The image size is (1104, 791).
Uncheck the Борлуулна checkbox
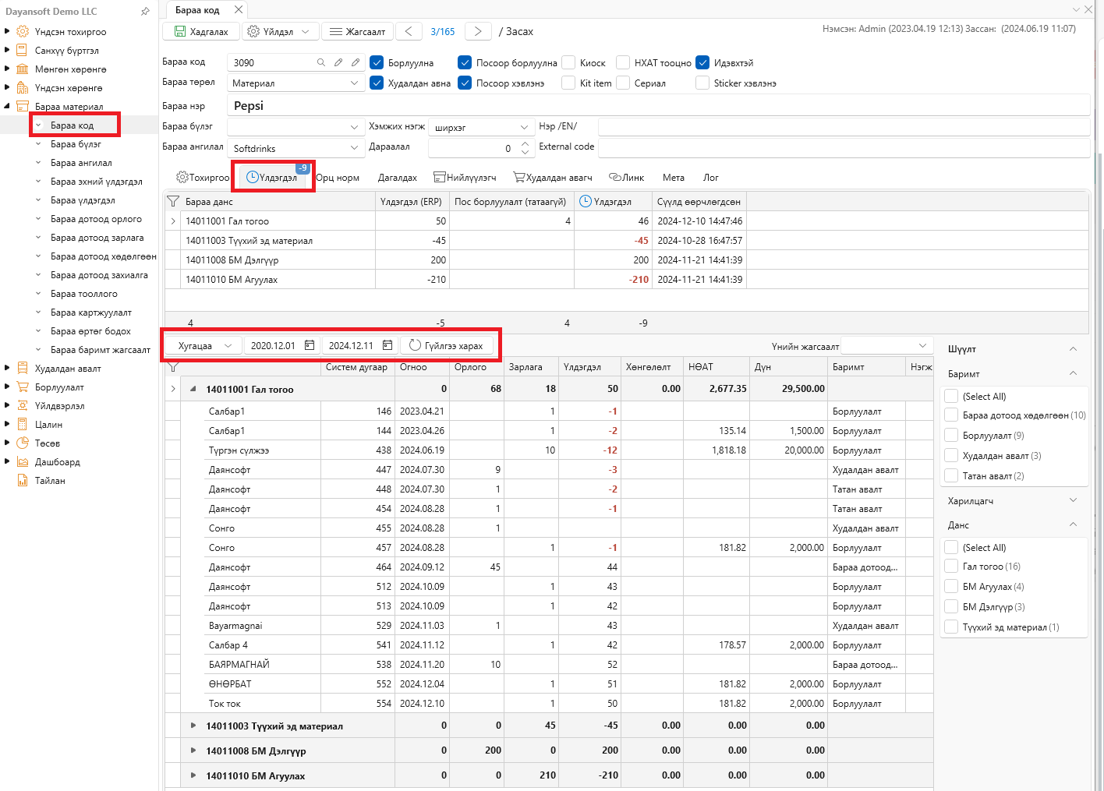tap(377, 62)
